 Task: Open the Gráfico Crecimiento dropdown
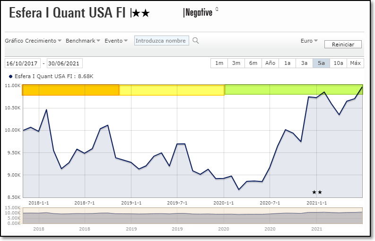[33, 41]
